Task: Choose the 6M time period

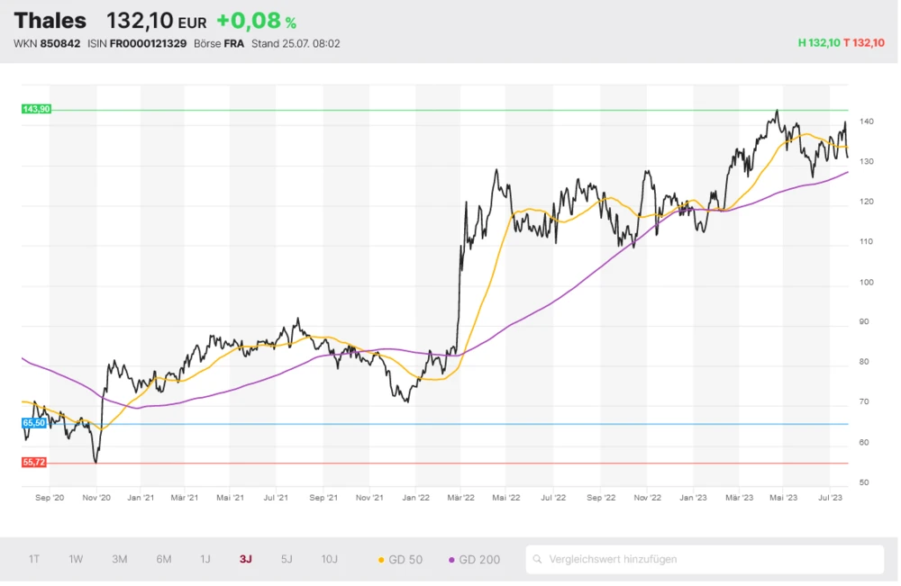Action: pos(163,559)
